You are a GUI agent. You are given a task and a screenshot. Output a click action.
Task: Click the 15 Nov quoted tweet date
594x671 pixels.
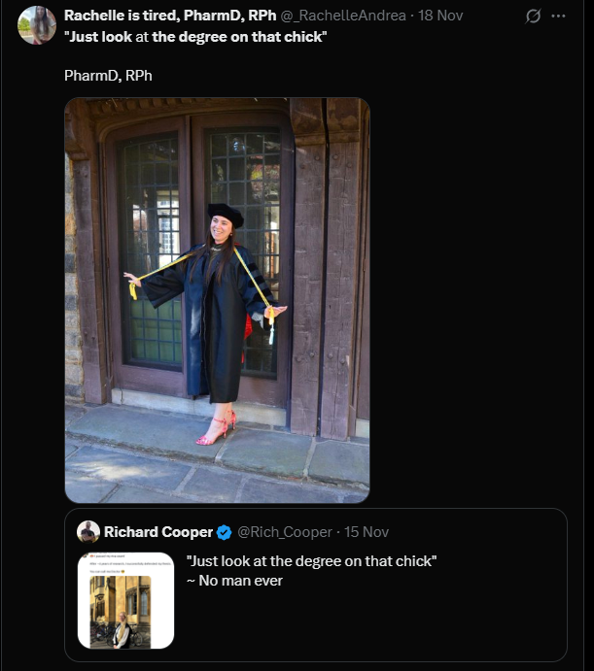pyautogui.click(x=367, y=532)
